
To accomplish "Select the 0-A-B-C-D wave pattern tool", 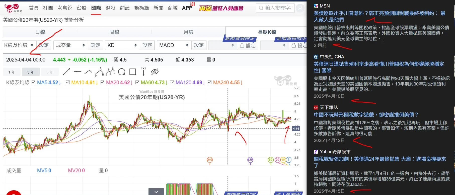I will (111, 71).
